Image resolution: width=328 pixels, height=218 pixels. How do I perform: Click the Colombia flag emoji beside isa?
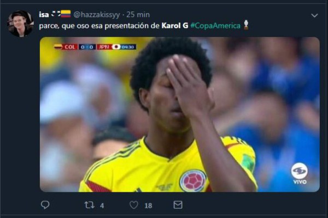pyautogui.click(x=66, y=14)
